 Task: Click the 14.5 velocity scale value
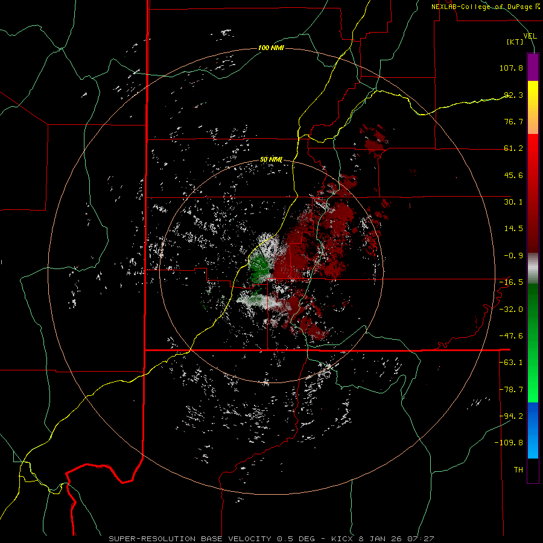pos(513,229)
